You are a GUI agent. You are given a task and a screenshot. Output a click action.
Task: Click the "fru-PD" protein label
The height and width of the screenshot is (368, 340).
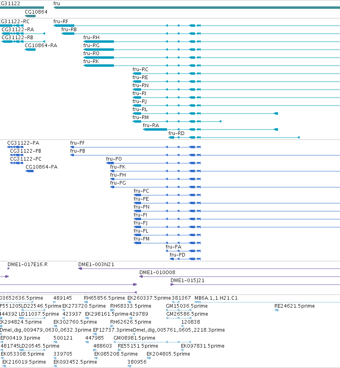[177, 255]
